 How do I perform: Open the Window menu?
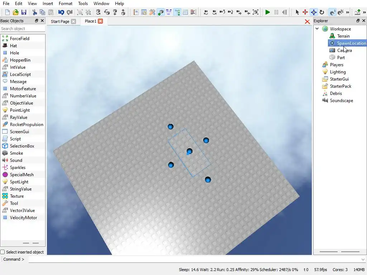[x=101, y=4]
